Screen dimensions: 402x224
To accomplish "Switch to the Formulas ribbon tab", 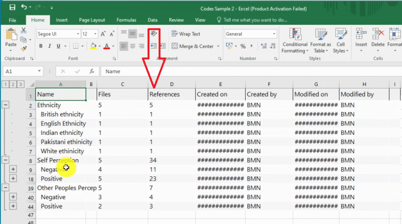I will (126, 20).
